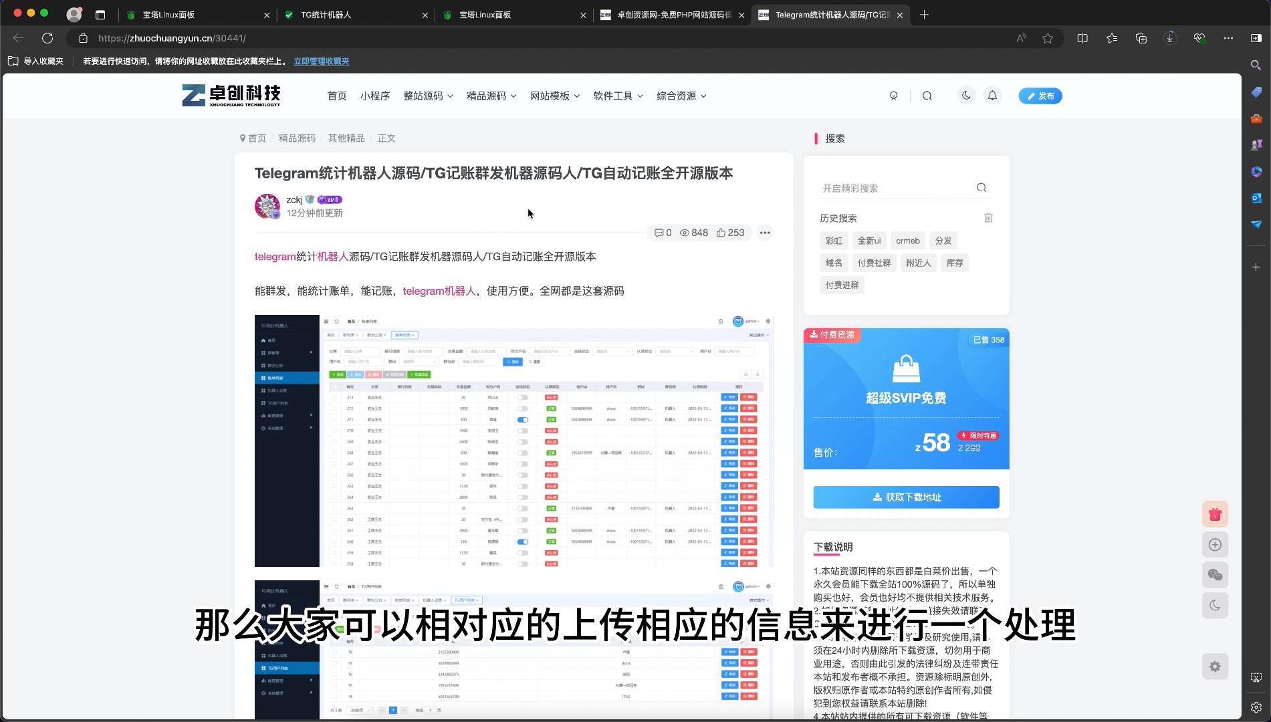Click the browser back arrow
This screenshot has height=722, width=1271.
tap(18, 38)
